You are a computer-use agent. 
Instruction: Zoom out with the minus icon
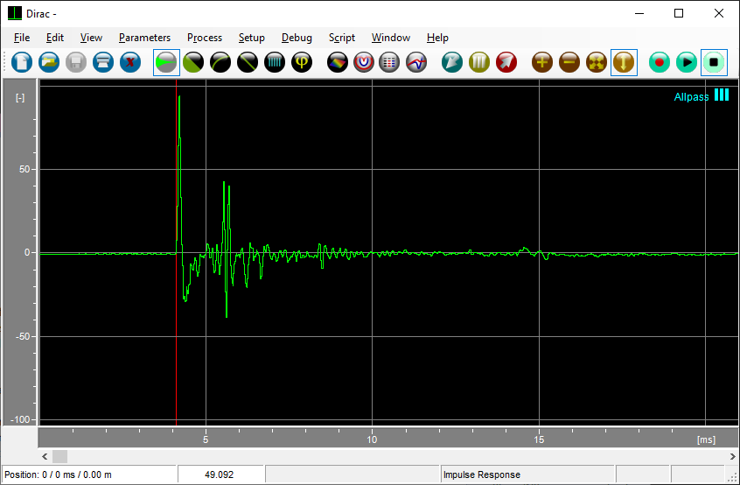pyautogui.click(x=569, y=62)
